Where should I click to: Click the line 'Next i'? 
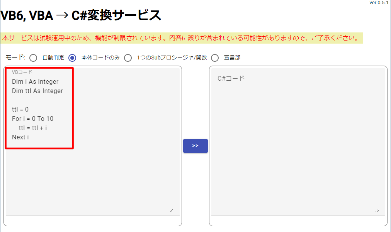point(20,137)
